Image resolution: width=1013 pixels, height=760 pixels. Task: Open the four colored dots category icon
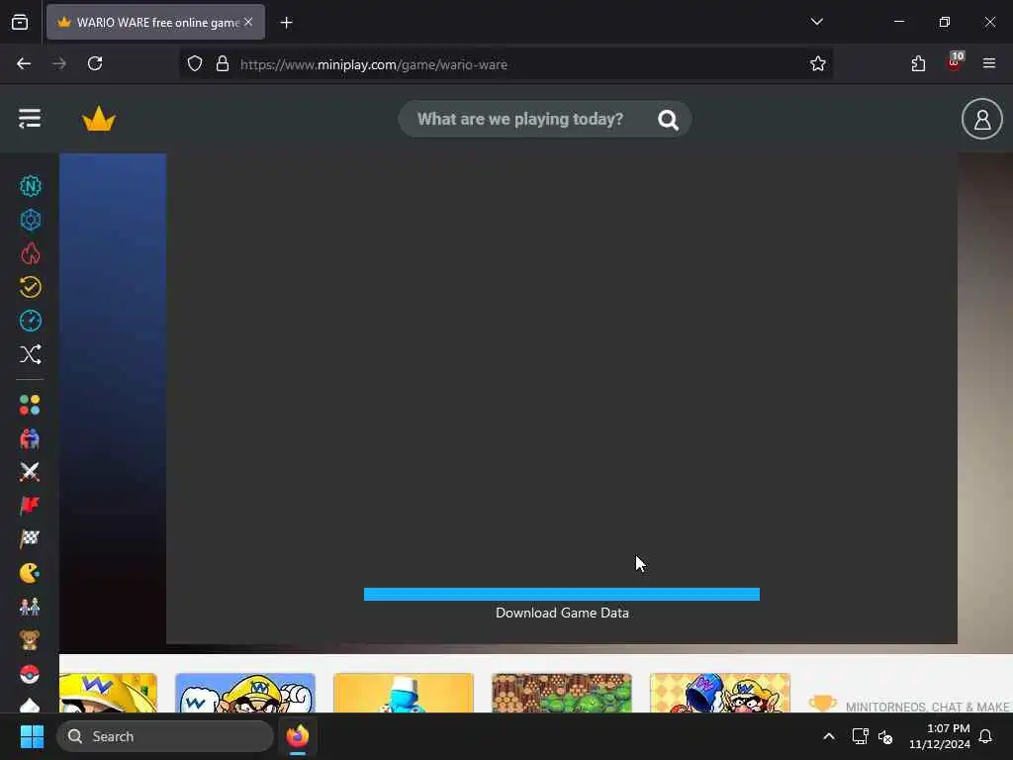(30, 405)
